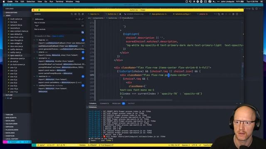Click line and column position indicator
This screenshot has height=149, width=266.
[x=174, y=145]
